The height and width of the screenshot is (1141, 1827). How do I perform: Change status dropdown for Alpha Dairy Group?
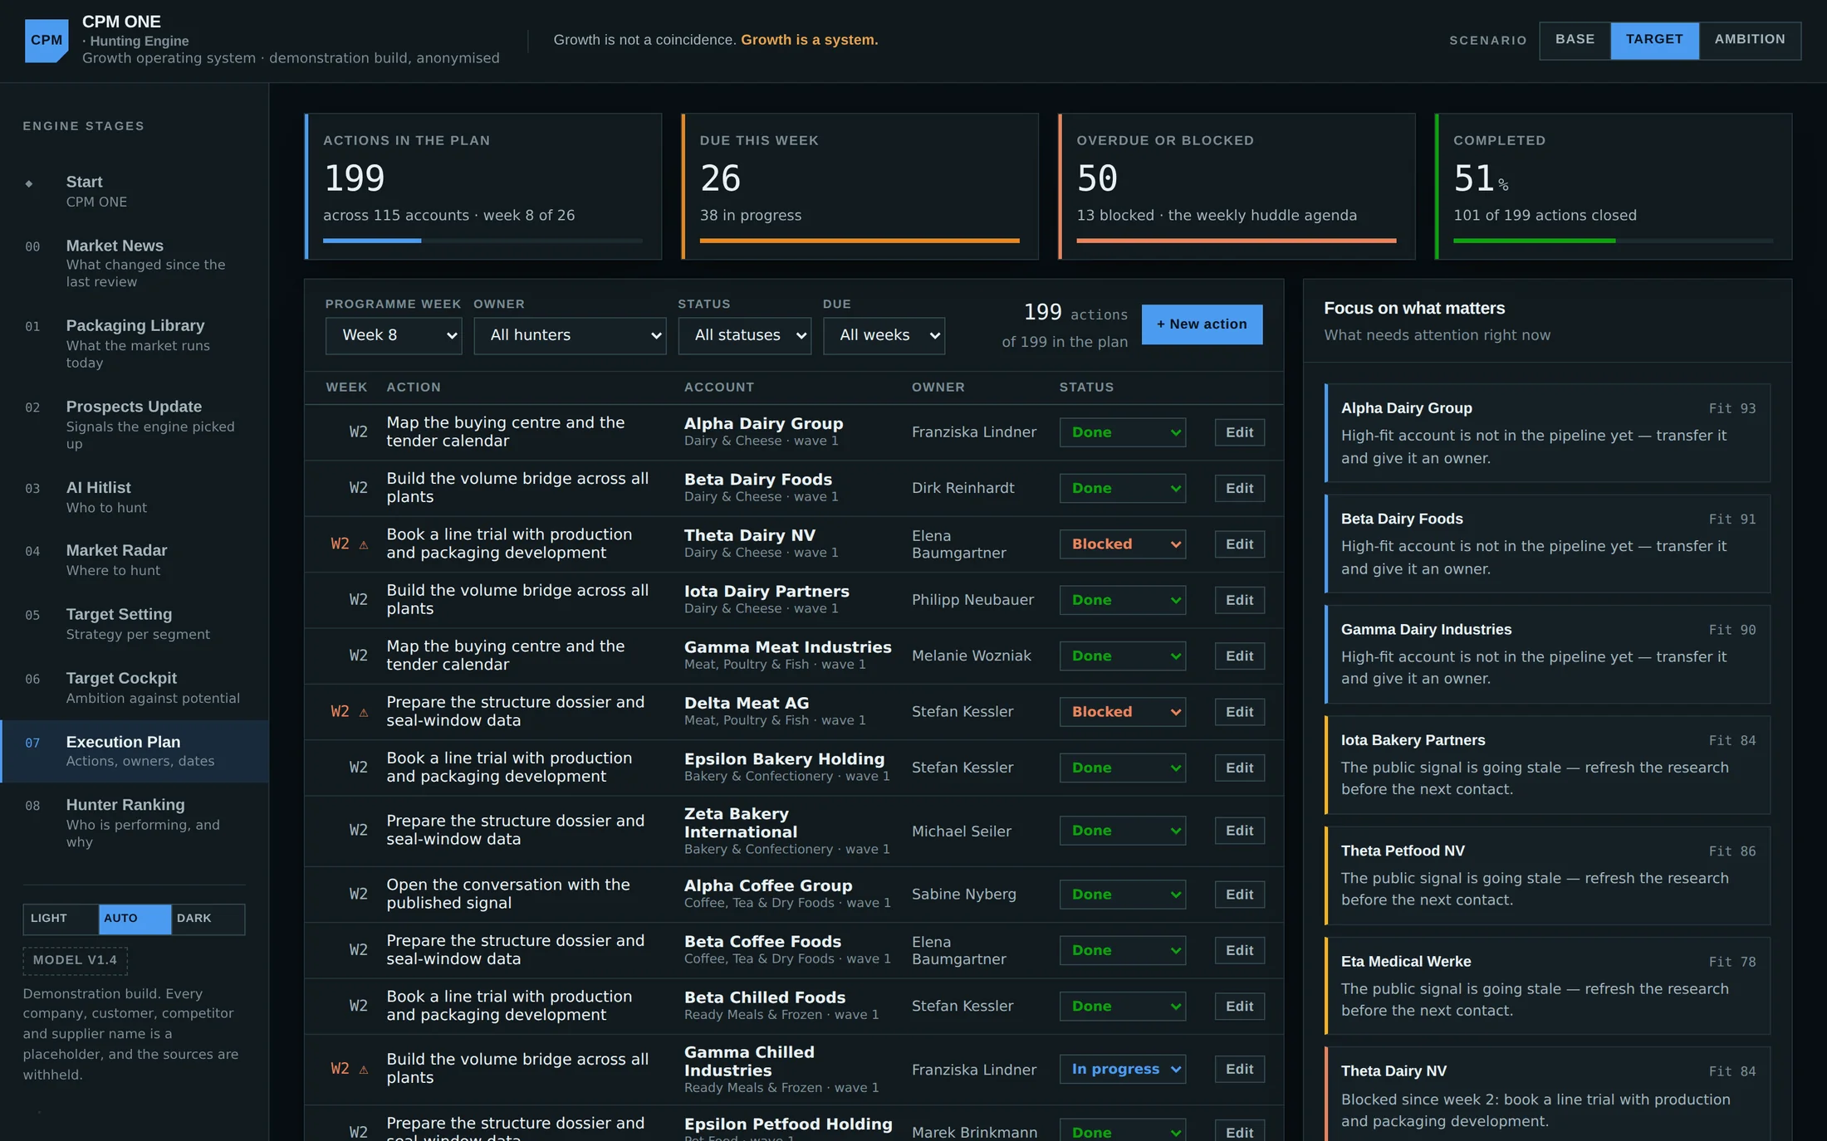coord(1123,432)
